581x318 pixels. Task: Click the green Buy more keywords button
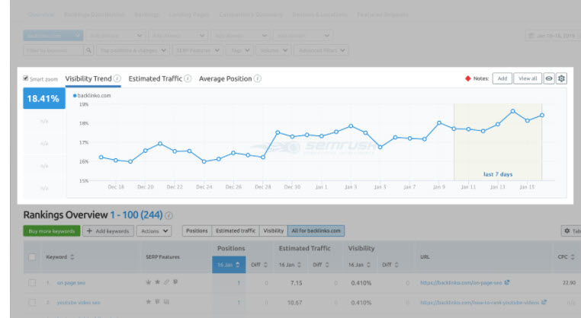(x=52, y=231)
